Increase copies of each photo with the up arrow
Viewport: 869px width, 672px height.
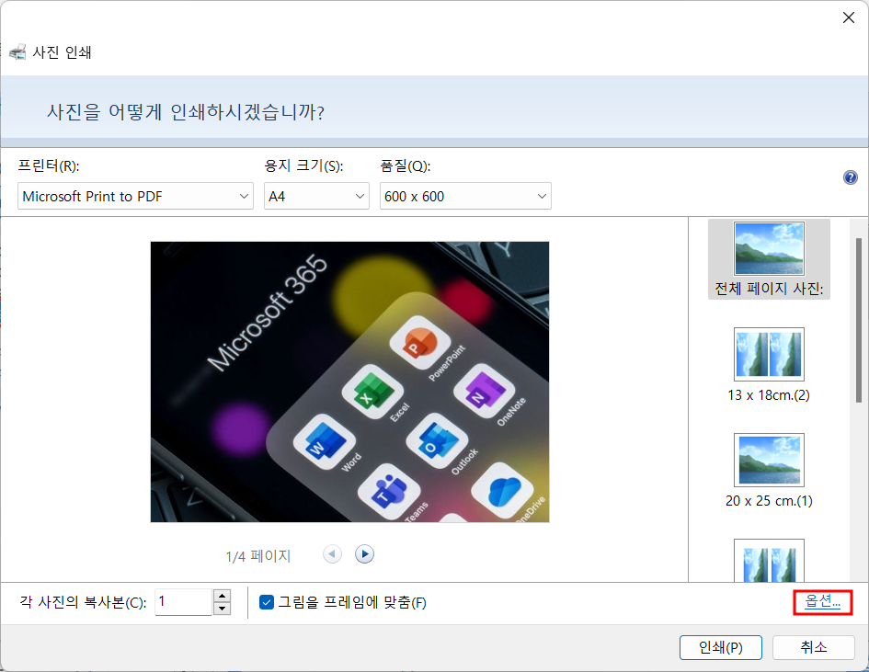[x=222, y=596]
